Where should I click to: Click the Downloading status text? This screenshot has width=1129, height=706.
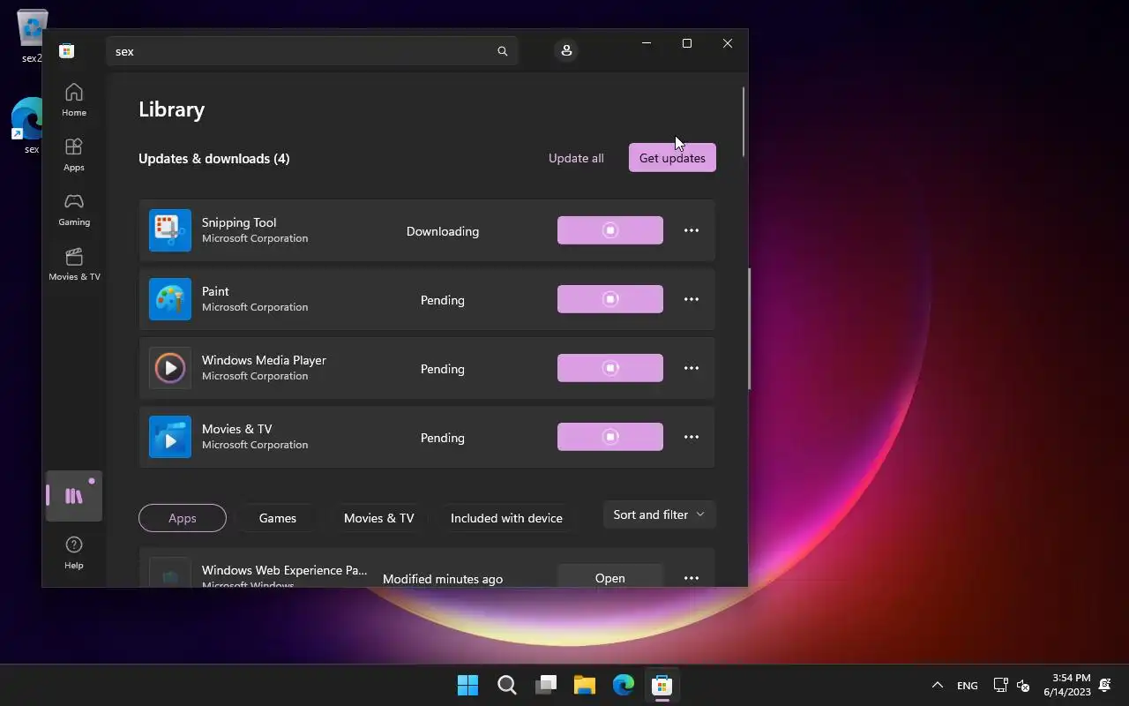pyautogui.click(x=443, y=231)
